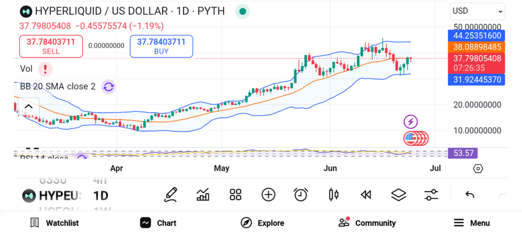Image resolution: width=522 pixels, height=235 pixels.
Task: Click the 10.00000000 price axis label
Action: click(x=478, y=130)
